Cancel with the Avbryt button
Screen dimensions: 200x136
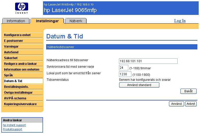coord(191,104)
